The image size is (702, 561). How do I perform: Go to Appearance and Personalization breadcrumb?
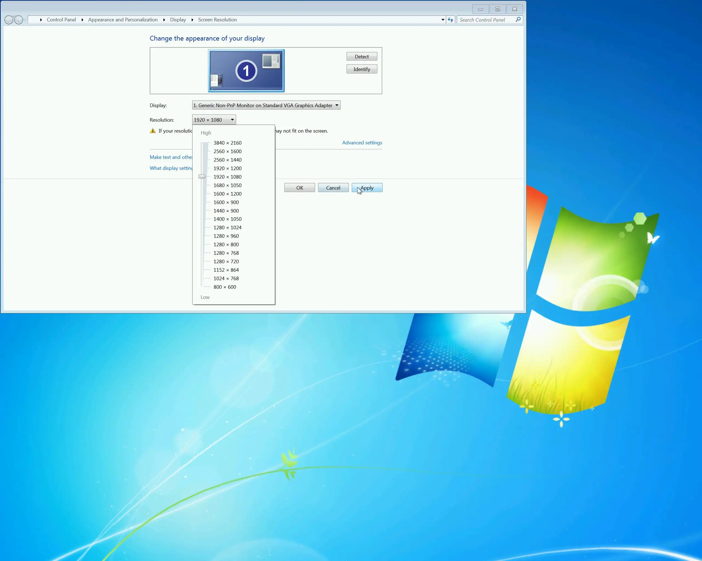(123, 20)
